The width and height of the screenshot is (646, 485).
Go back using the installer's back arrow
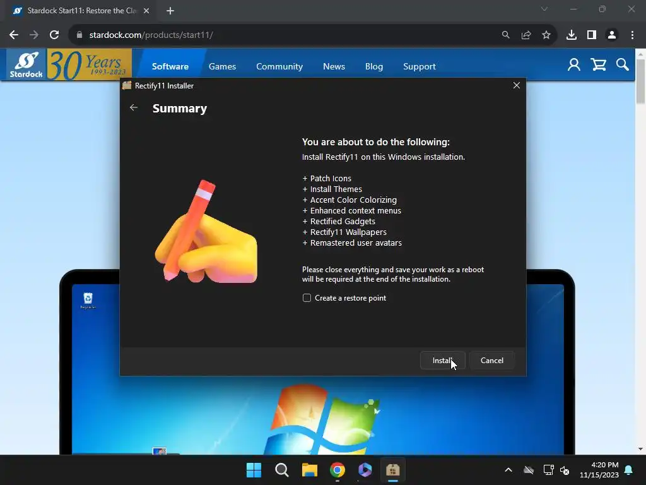[x=134, y=107]
